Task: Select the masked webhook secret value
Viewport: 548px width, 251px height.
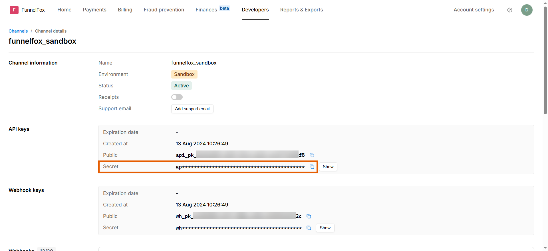Action: pyautogui.click(x=239, y=228)
